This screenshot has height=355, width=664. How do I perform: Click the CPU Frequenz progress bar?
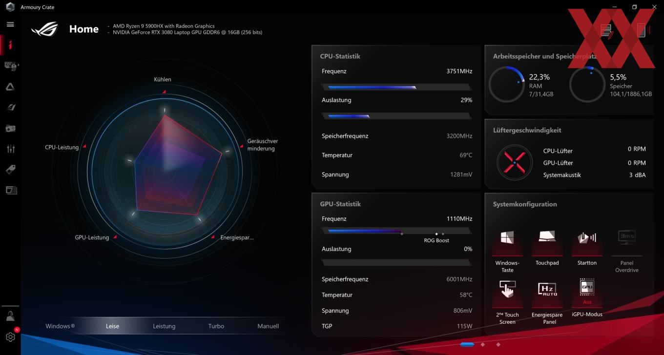[396, 87]
